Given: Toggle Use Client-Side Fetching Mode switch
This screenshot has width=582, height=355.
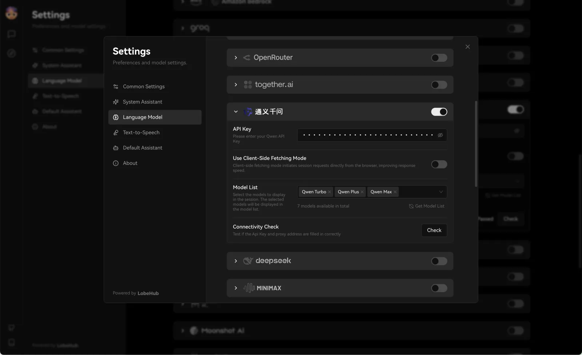Looking at the screenshot, I should tap(439, 164).
